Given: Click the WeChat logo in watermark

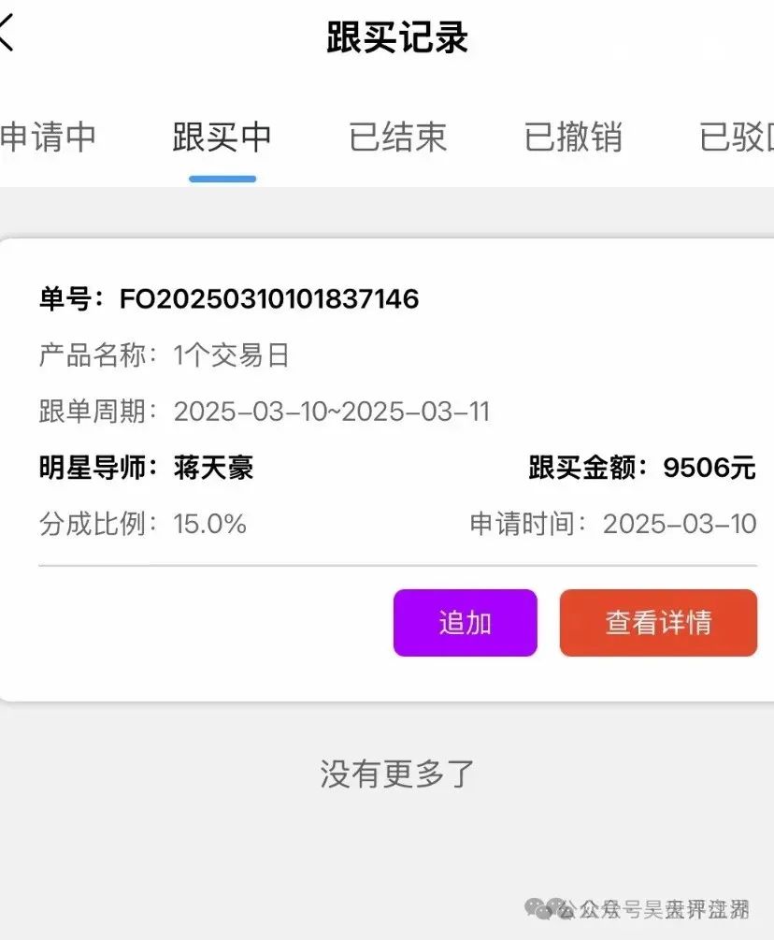Looking at the screenshot, I should point(542,909).
